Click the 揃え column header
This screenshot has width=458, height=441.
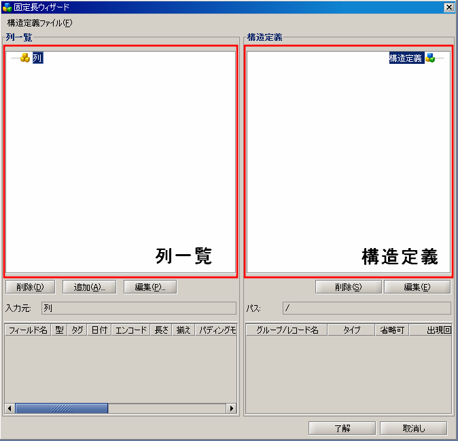tap(183, 330)
